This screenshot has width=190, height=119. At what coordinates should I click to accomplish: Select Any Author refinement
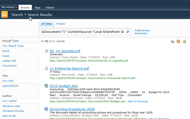click(x=10, y=101)
